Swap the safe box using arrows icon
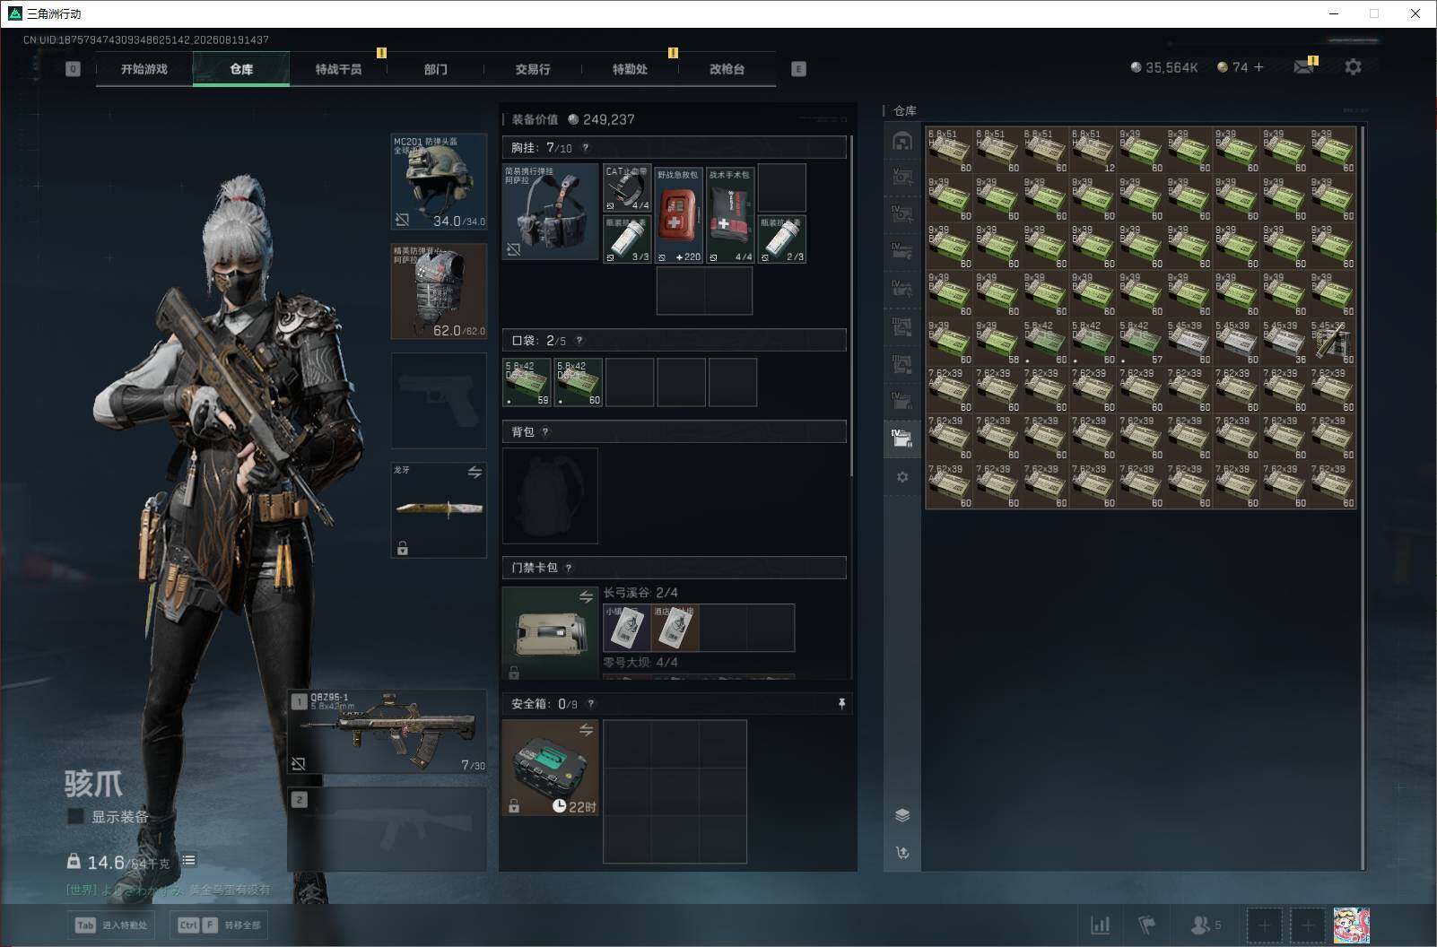The height and width of the screenshot is (947, 1437). coord(586,730)
